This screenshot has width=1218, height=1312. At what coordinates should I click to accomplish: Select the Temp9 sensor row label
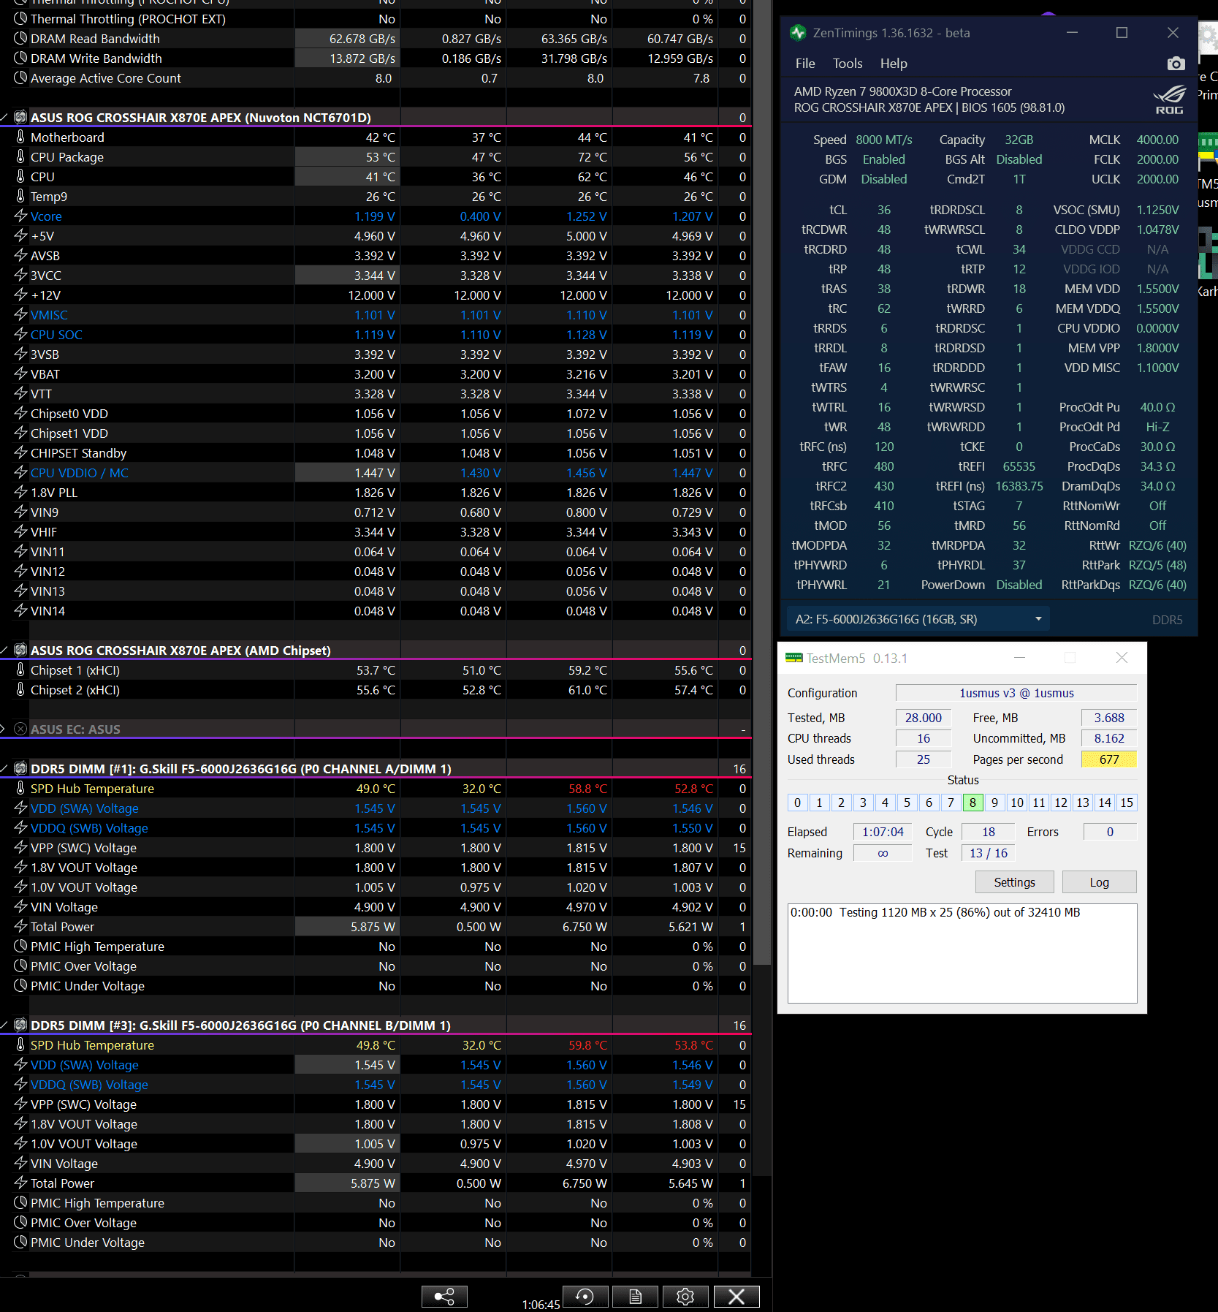click(49, 196)
